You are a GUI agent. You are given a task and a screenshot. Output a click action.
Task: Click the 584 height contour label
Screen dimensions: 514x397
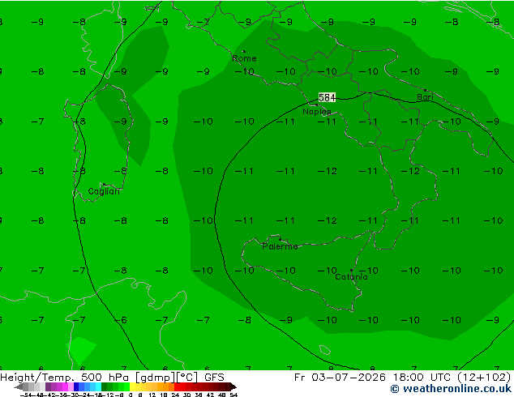click(x=327, y=97)
